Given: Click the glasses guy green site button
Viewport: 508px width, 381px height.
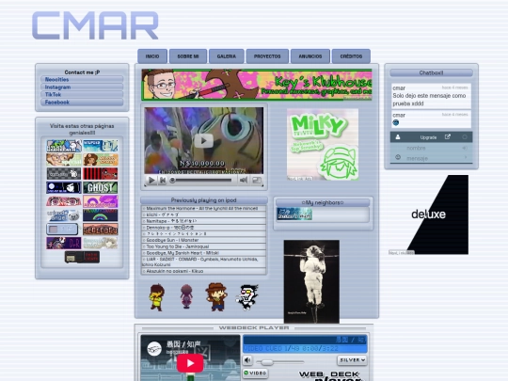Looking at the screenshot, I should tap(64, 160).
